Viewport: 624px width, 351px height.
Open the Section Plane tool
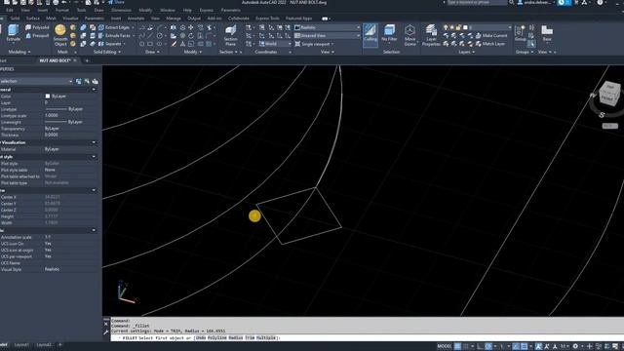[230, 35]
